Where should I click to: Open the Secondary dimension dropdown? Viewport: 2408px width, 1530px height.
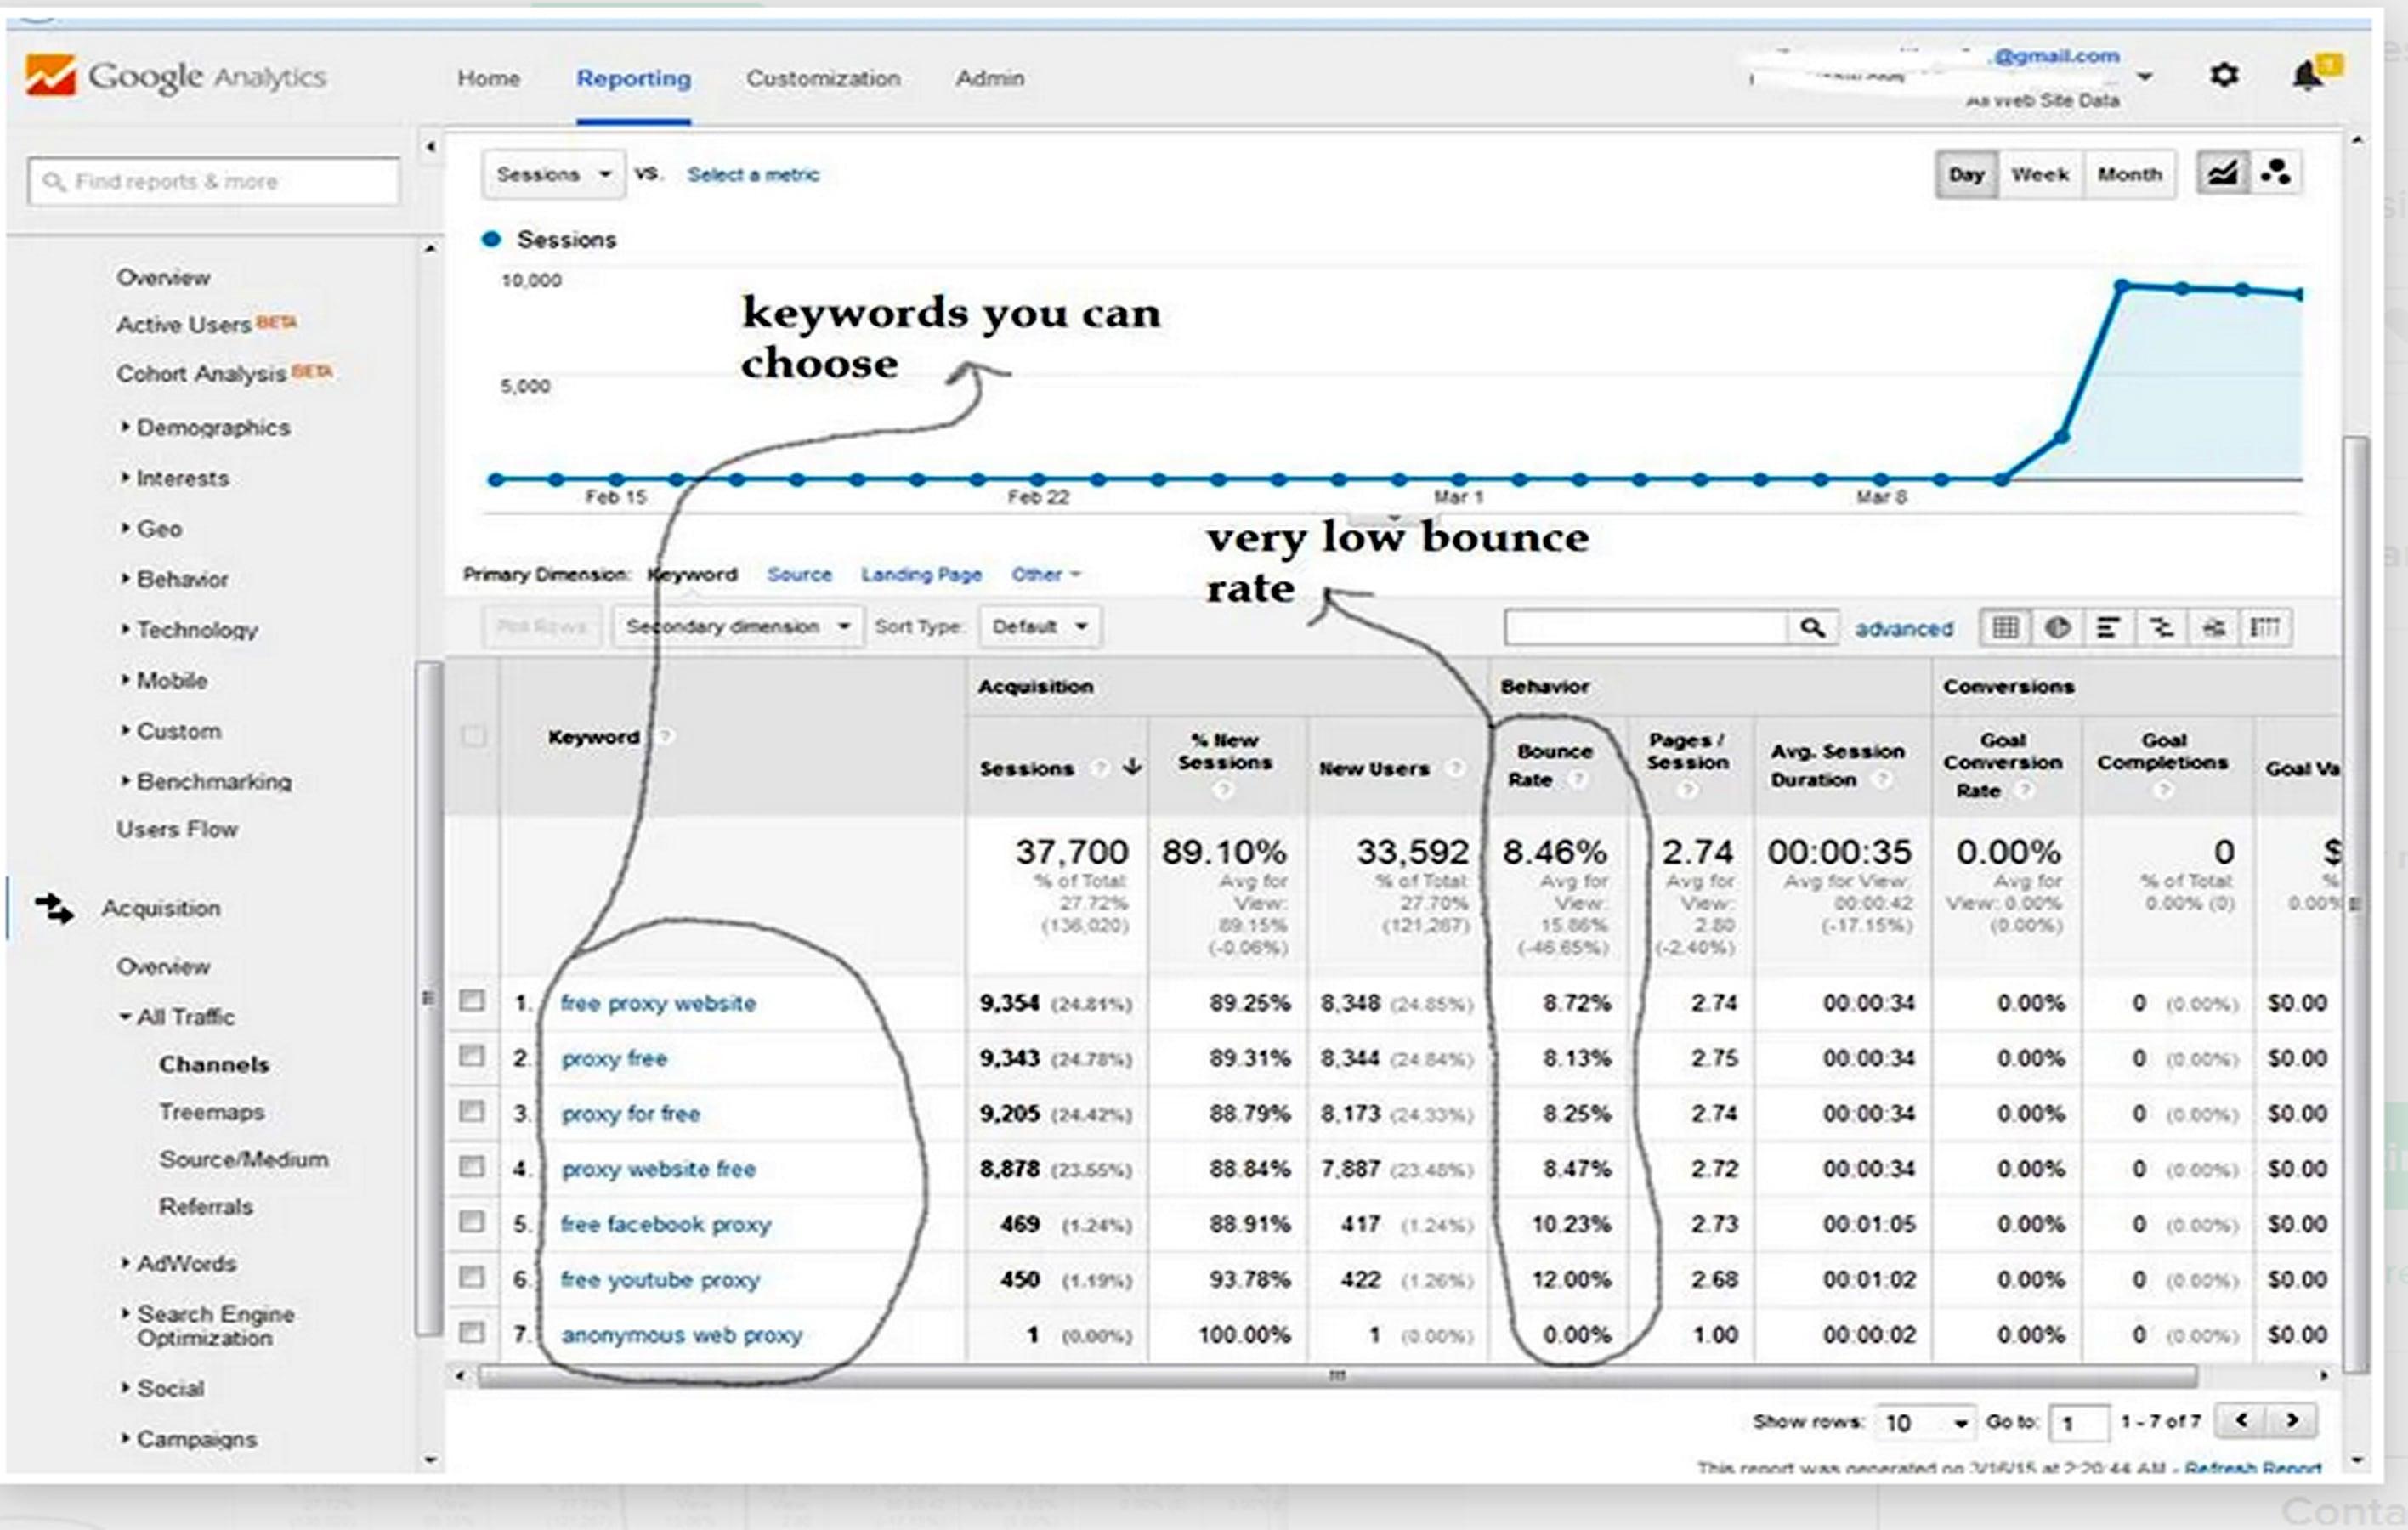click(737, 627)
